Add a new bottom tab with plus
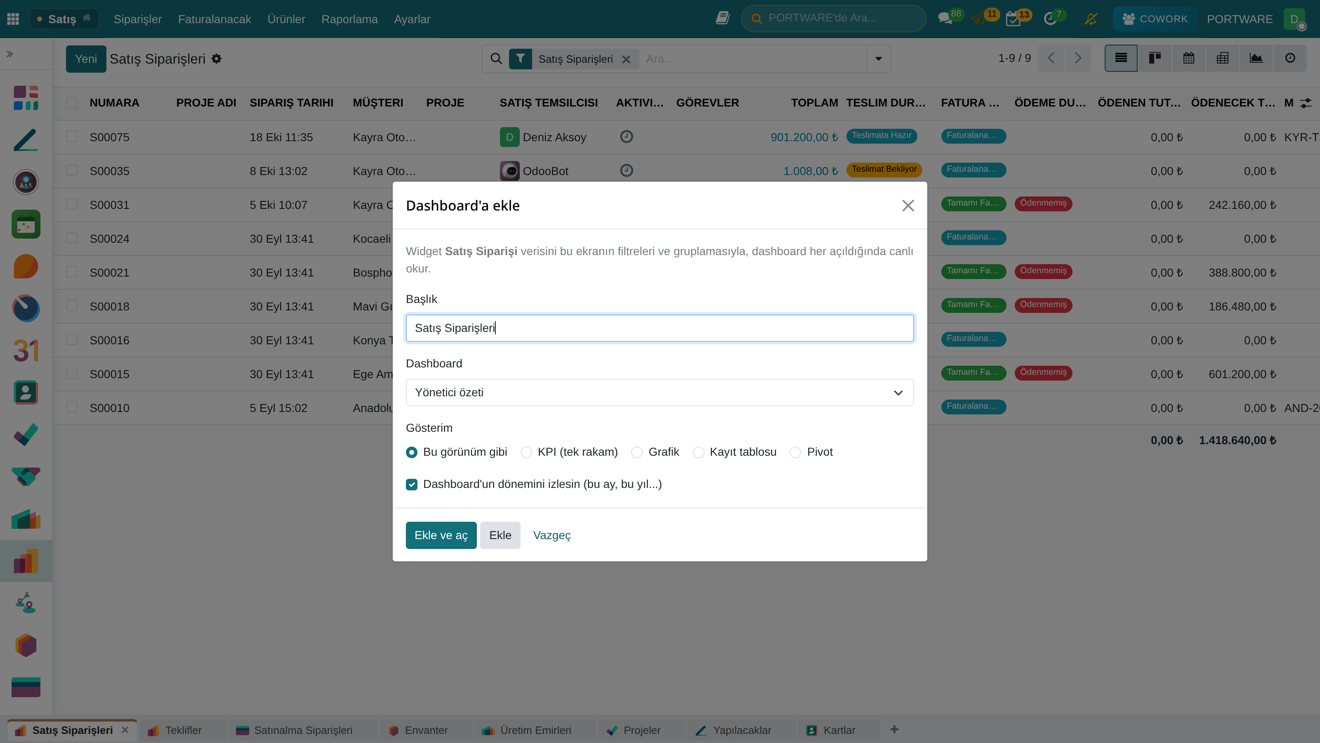Viewport: 1320px width, 743px height. [894, 730]
